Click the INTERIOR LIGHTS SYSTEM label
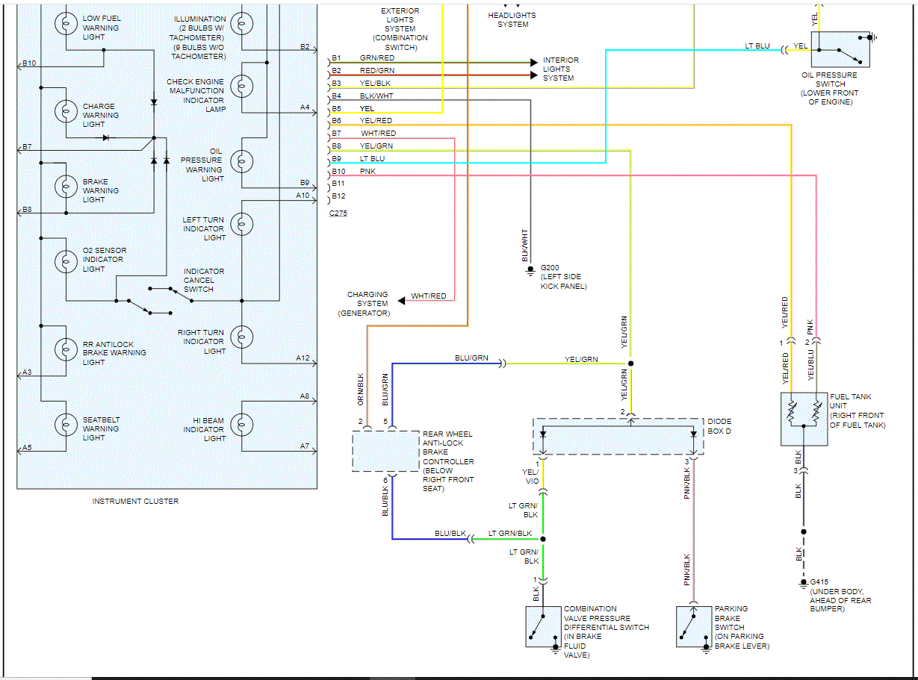The height and width of the screenshot is (680, 918). click(x=561, y=69)
